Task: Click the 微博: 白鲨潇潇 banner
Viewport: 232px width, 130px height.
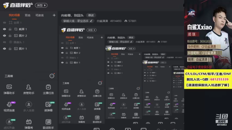Action: tap(199, 60)
